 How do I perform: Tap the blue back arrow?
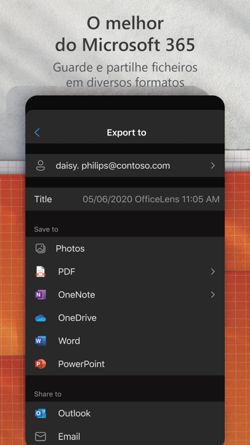coord(37,132)
